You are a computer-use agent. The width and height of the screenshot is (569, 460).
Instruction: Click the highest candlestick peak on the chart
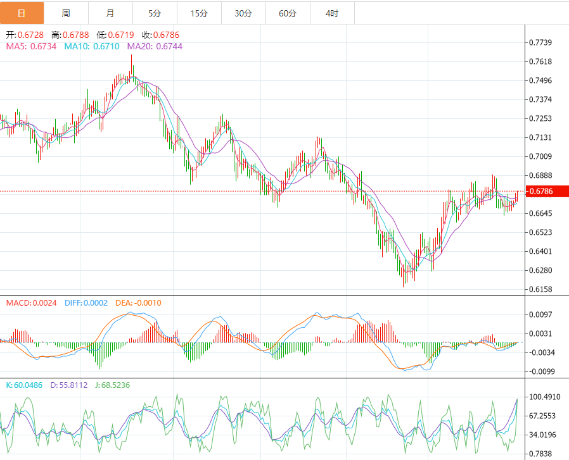tap(132, 57)
